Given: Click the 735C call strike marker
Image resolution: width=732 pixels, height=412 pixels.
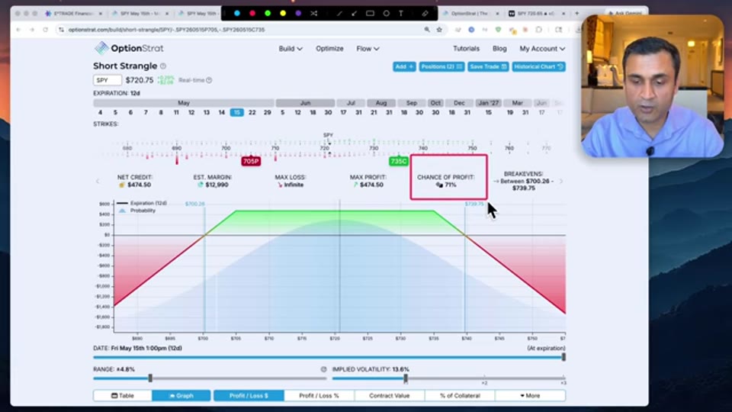Looking at the screenshot, I should pyautogui.click(x=399, y=161).
